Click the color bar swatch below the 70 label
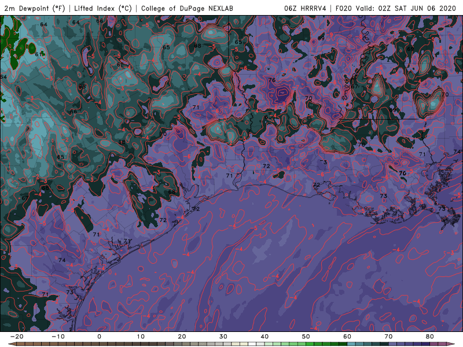The height and width of the screenshot is (347, 463). coord(393,344)
